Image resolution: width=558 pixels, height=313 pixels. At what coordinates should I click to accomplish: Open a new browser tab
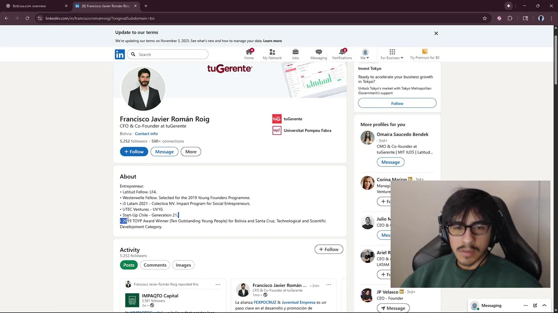click(x=146, y=6)
